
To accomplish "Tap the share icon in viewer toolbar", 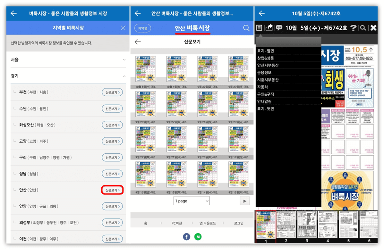I will coord(269,28).
